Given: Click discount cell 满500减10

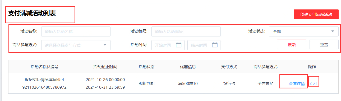Looking at the screenshot, I should click(x=188, y=84).
